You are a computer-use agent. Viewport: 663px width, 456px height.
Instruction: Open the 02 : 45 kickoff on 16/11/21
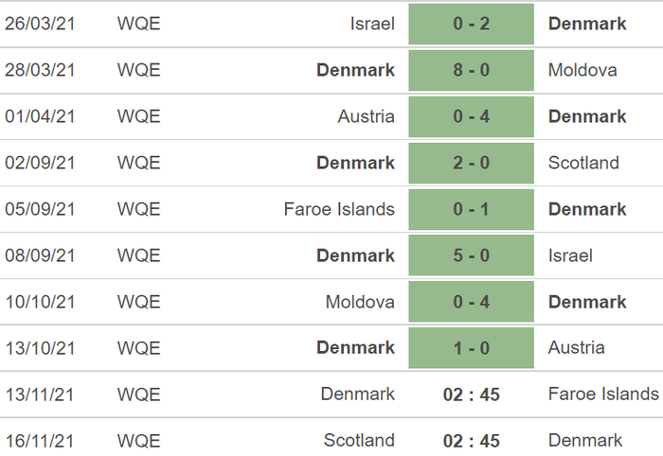[471, 441]
